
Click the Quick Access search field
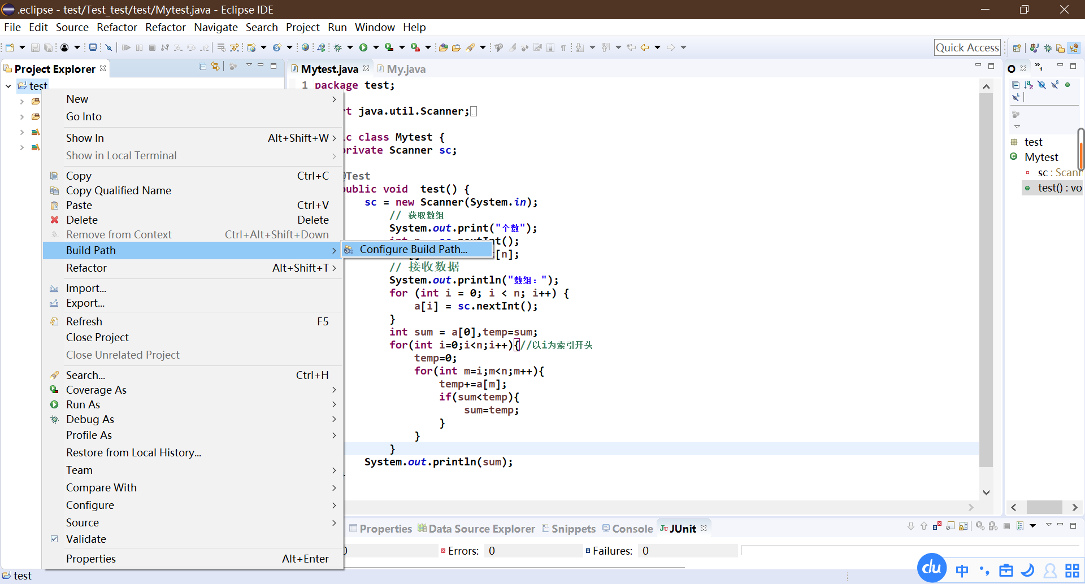click(967, 47)
